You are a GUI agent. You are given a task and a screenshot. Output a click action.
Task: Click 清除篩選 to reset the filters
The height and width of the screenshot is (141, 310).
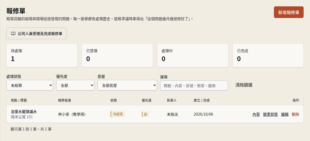244,85
